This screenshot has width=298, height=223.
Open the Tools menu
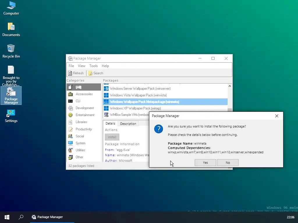pos(93,66)
